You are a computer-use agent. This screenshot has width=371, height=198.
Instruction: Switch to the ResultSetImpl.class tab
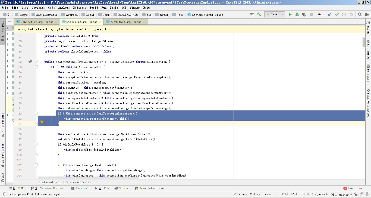pyautogui.click(x=125, y=22)
